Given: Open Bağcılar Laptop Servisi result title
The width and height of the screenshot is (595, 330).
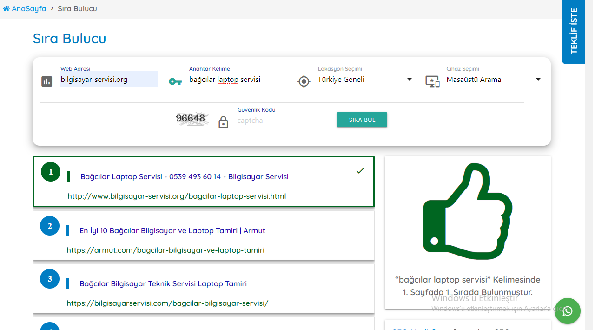Looking at the screenshot, I should click(185, 177).
